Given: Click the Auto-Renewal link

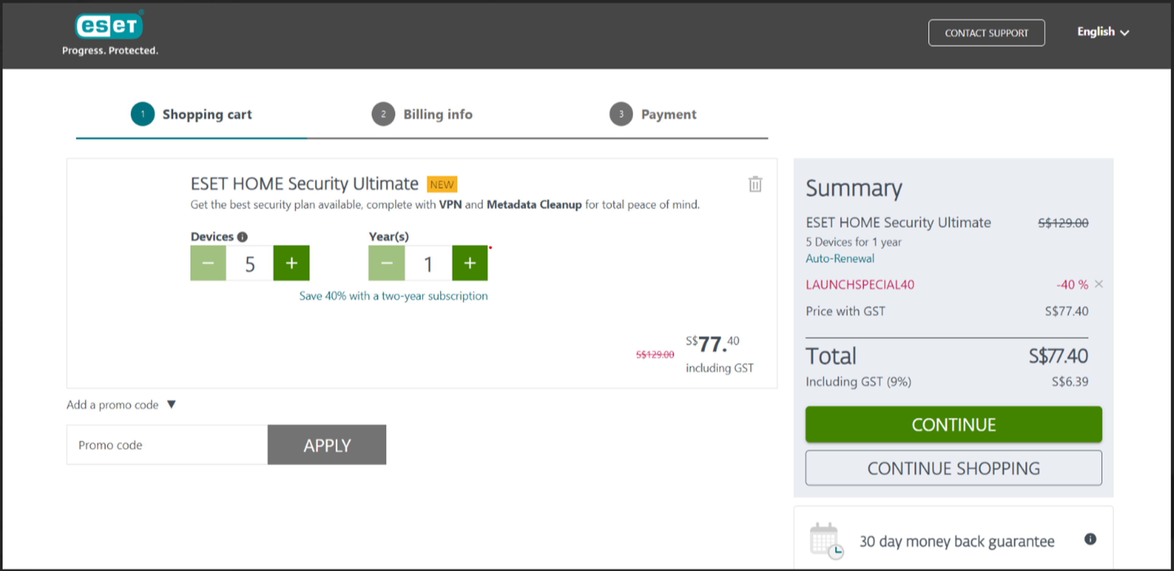Looking at the screenshot, I should 840,259.
